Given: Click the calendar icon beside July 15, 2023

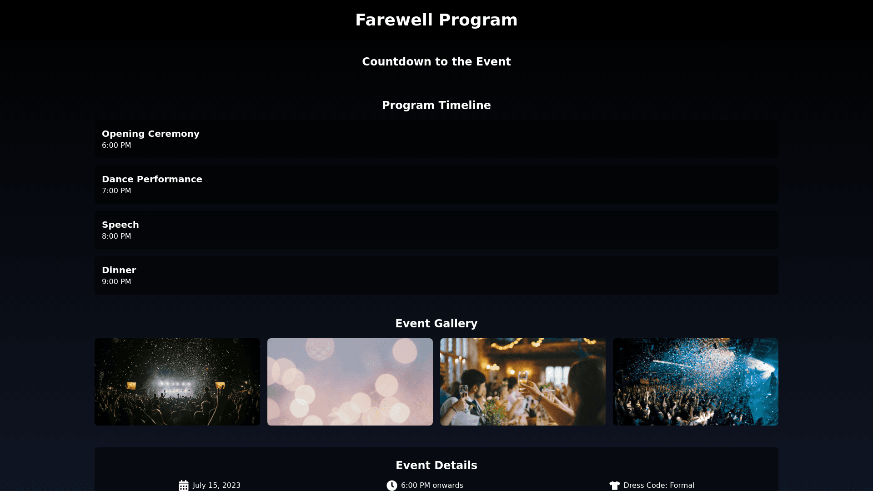Looking at the screenshot, I should coord(184,486).
